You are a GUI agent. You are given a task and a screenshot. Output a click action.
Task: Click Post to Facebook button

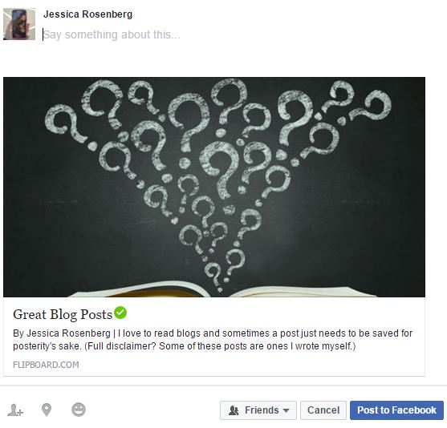pyautogui.click(x=396, y=410)
